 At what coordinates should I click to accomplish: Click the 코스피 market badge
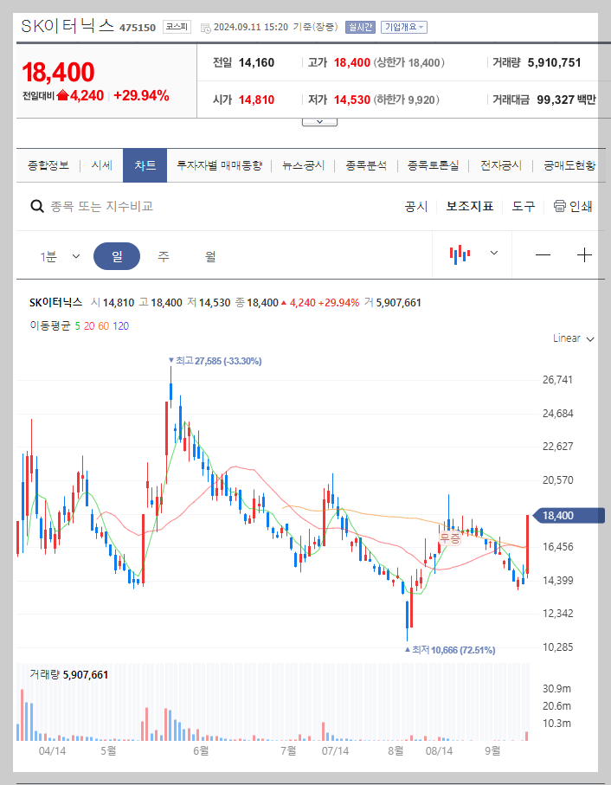pyautogui.click(x=177, y=27)
